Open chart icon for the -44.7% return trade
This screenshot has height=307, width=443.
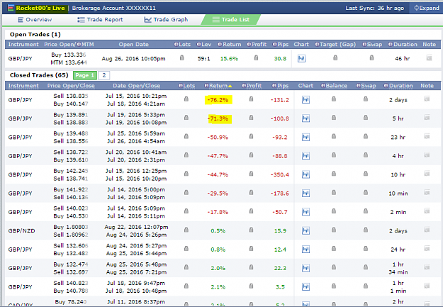pyautogui.click(x=305, y=174)
